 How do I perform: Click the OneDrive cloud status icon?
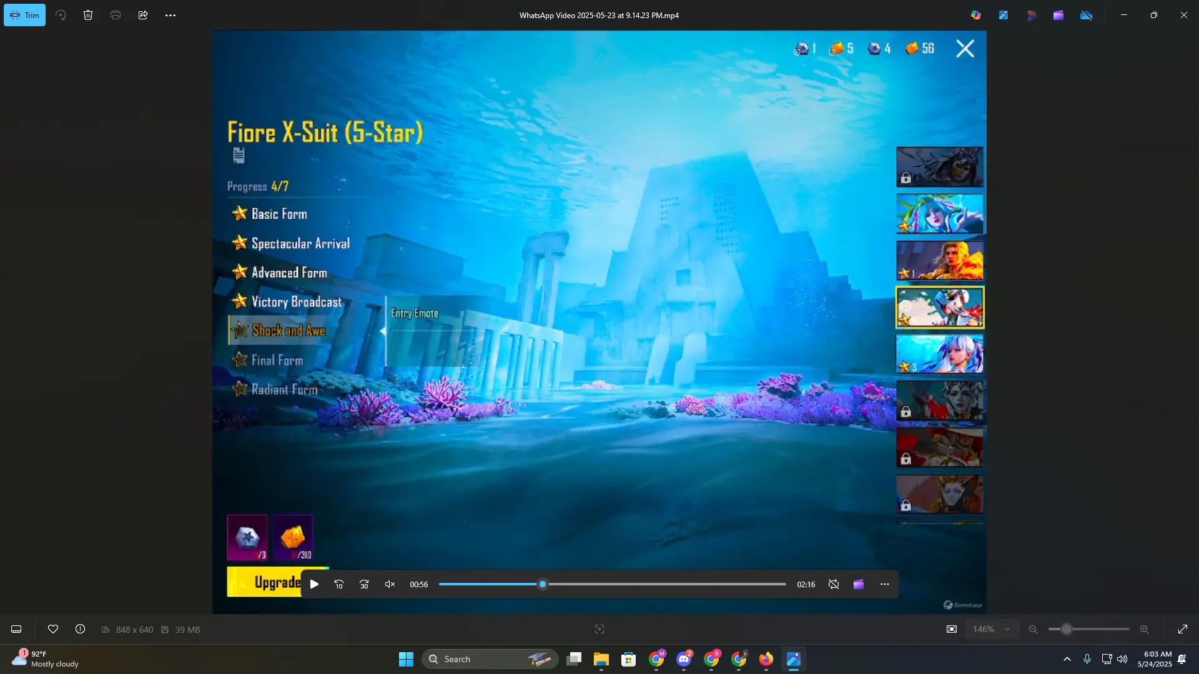1087,15
